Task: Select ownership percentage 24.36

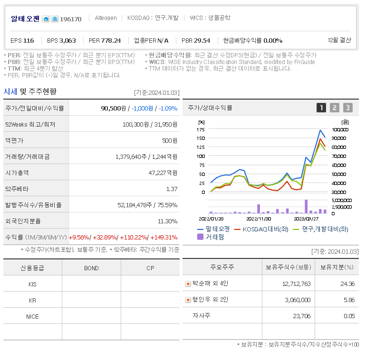Action: click(347, 284)
